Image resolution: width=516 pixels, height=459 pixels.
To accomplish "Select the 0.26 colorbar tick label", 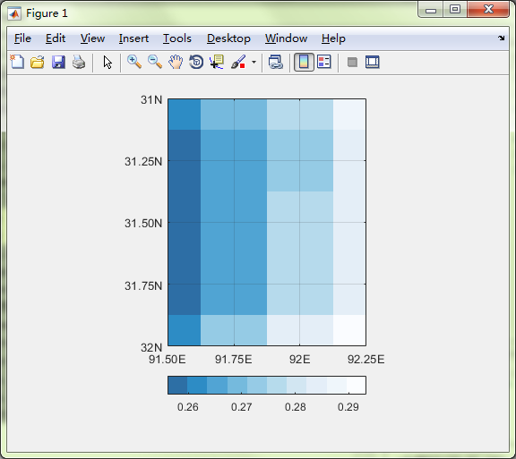I will tap(187, 407).
